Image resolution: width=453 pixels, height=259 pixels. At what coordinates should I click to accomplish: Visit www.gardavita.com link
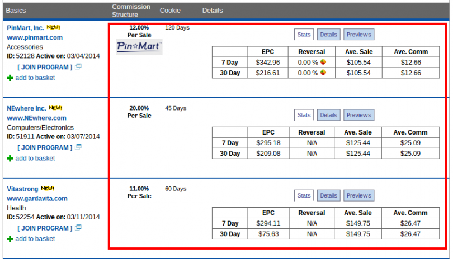tap(37, 198)
